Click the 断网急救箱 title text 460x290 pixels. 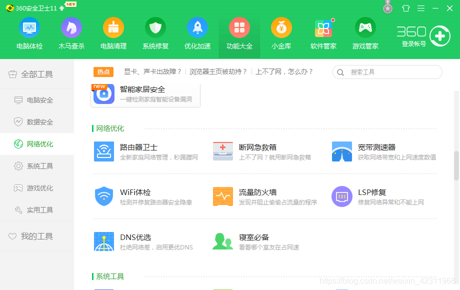pos(257,147)
